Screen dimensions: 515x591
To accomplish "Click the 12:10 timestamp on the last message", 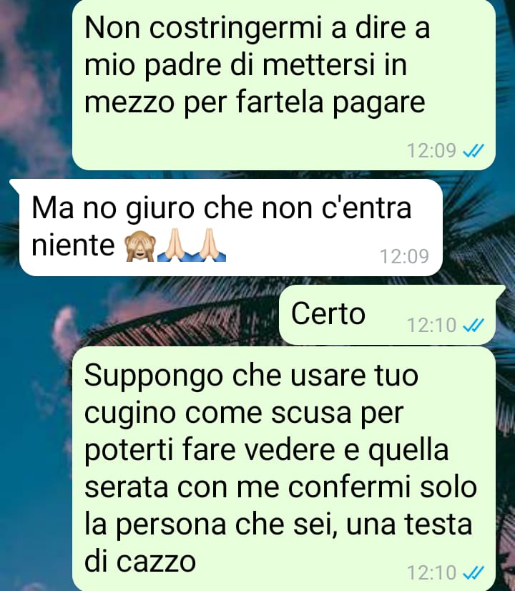I will point(432,573).
